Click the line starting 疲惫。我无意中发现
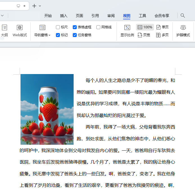Image resolution: width=195 pixels, height=191 pixels. point(97,174)
